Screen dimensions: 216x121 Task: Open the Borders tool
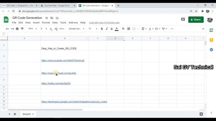coord(129,29)
